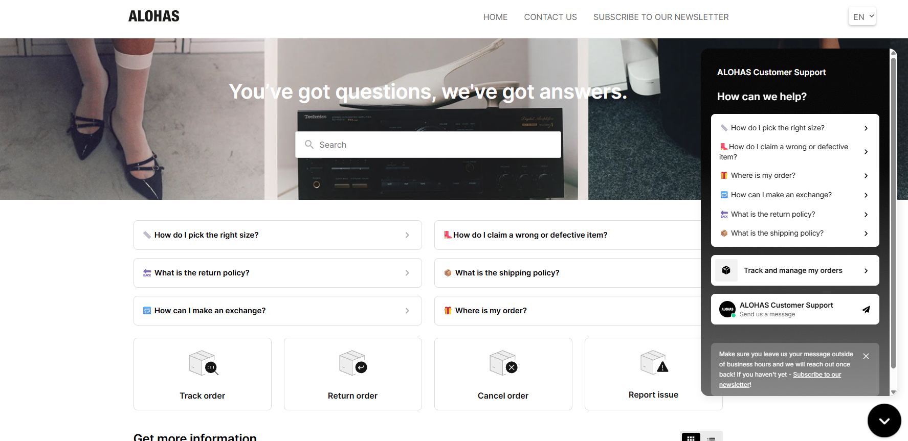Click the Subscribe to our newsletter link in chat notice

pyautogui.click(x=816, y=375)
